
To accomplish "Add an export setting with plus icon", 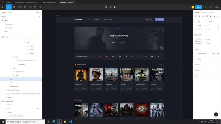I will pyautogui.click(x=218, y=76).
